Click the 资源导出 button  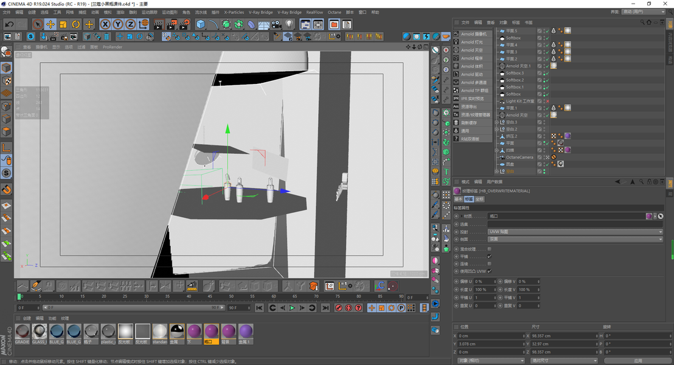coord(473,106)
